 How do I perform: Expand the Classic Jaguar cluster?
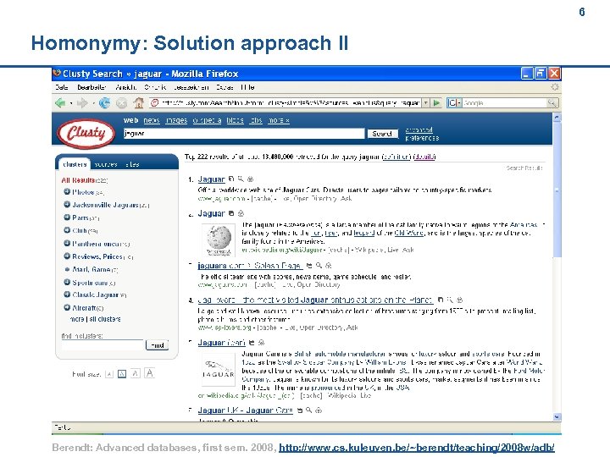click(67, 295)
